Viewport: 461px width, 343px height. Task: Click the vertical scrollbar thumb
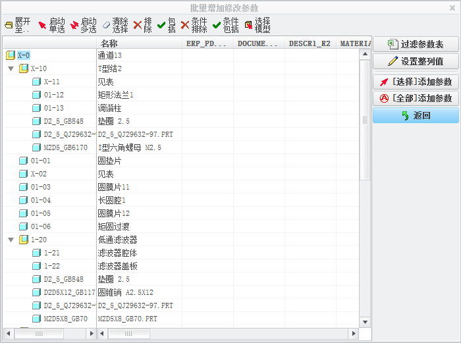365,120
